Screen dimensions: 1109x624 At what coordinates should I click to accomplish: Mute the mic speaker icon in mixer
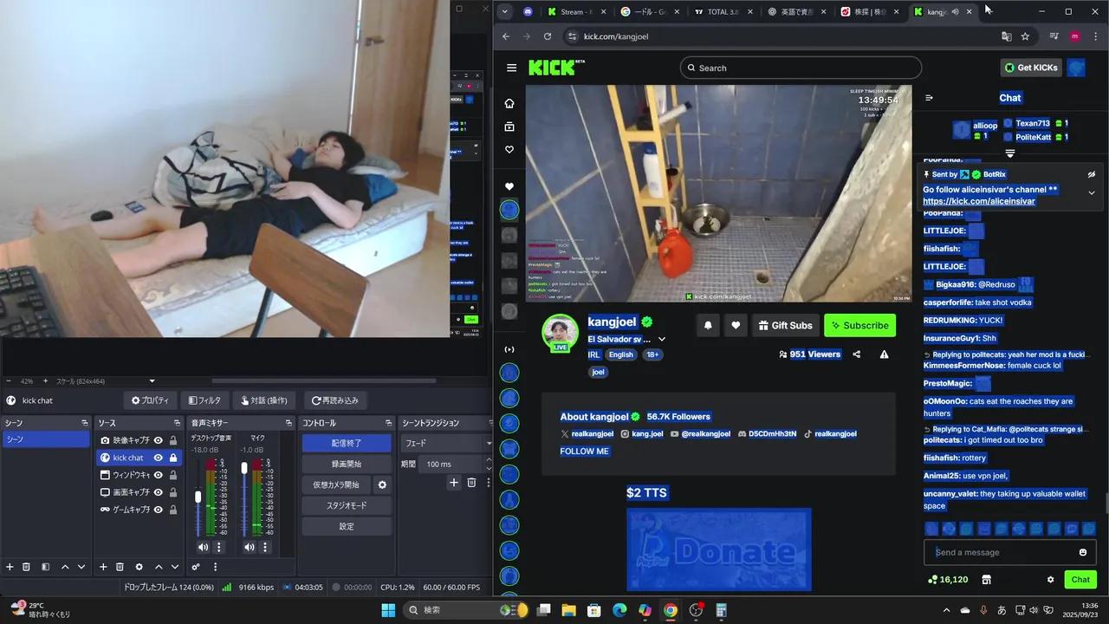tap(250, 547)
